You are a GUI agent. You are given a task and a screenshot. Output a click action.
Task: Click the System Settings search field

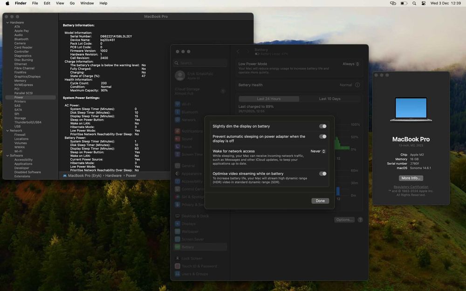[200, 63]
